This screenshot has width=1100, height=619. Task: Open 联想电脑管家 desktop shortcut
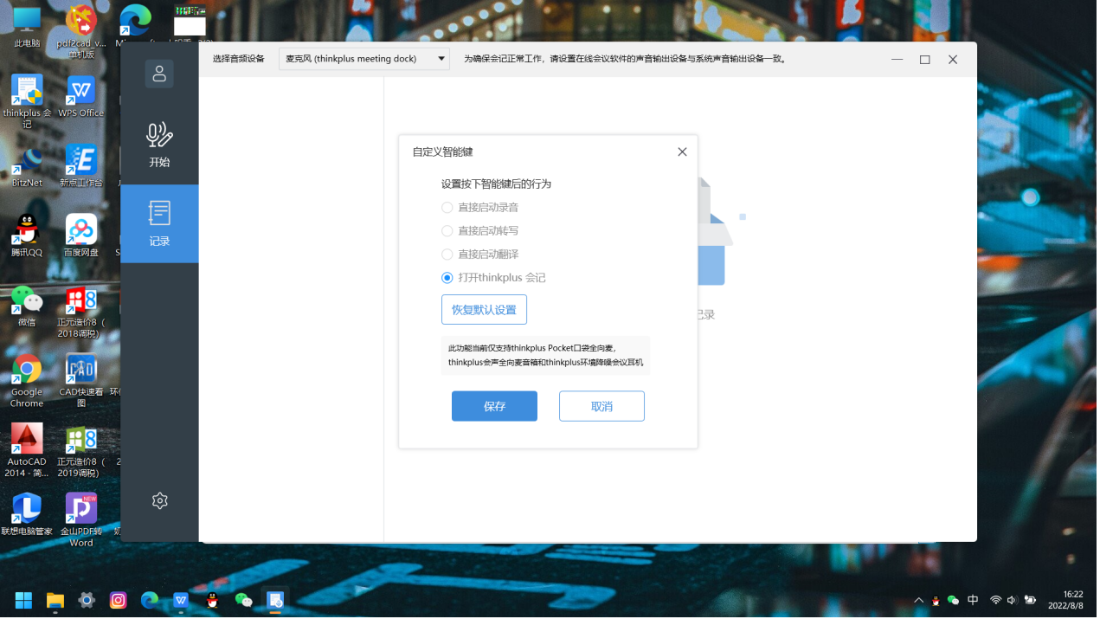[27, 516]
